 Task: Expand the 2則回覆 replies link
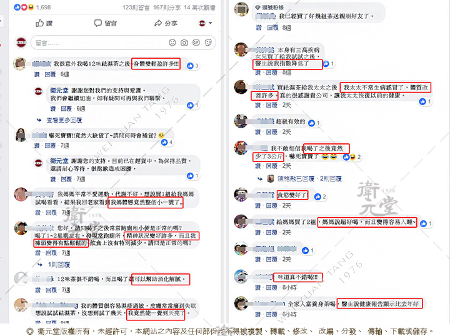point(331,178)
